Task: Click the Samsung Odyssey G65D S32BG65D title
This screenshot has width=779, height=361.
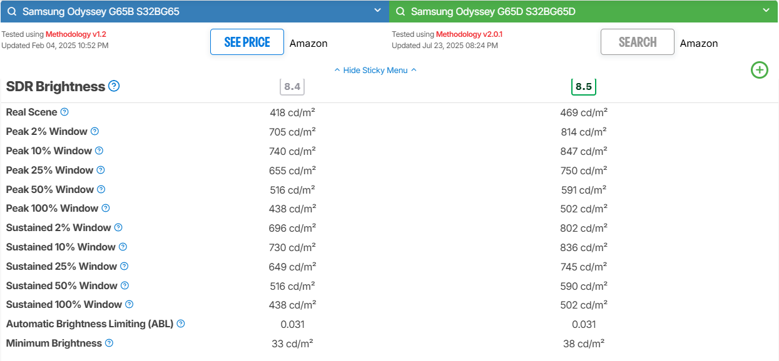Action: pos(493,11)
